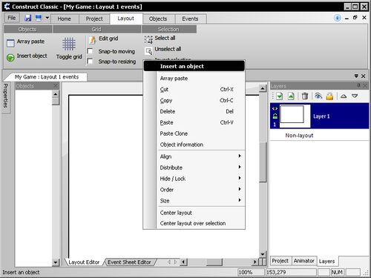Click layout horizontal scrollbar right arrow
371x278 pixels.
255,262
